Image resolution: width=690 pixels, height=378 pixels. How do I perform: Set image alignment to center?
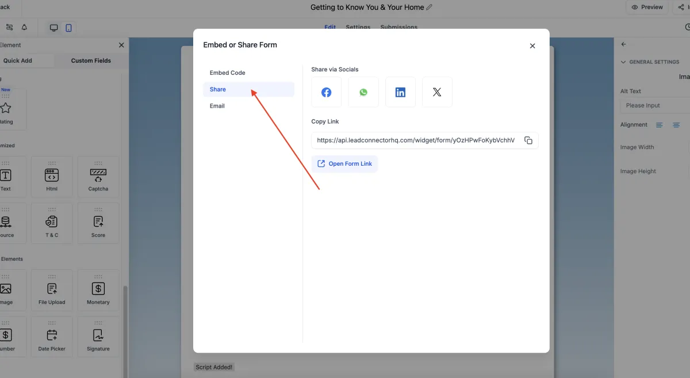tap(676, 125)
